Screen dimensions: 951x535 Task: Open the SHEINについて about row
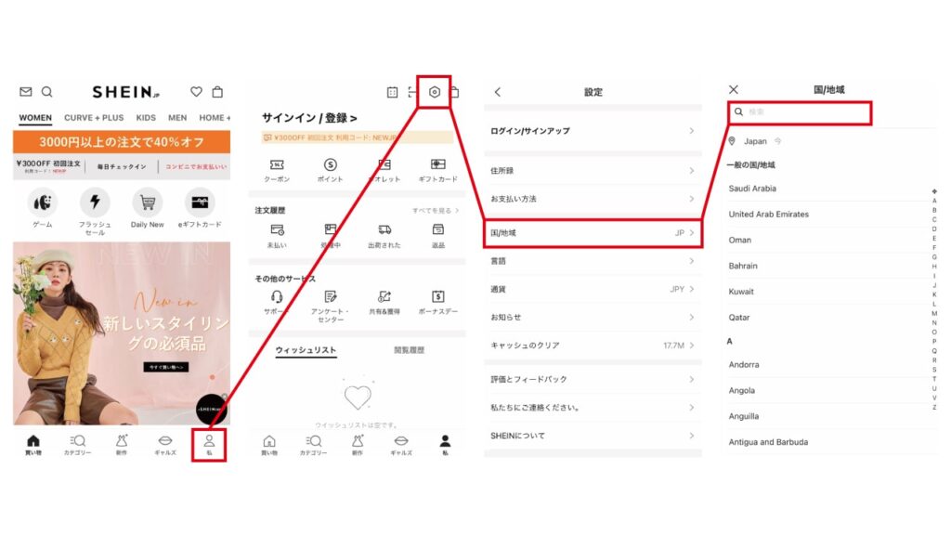click(x=593, y=436)
